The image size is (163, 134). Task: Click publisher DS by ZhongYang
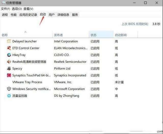click(x=66, y=96)
